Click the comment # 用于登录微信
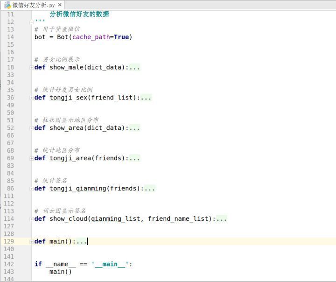This screenshot has width=336, height=282. coord(57,29)
